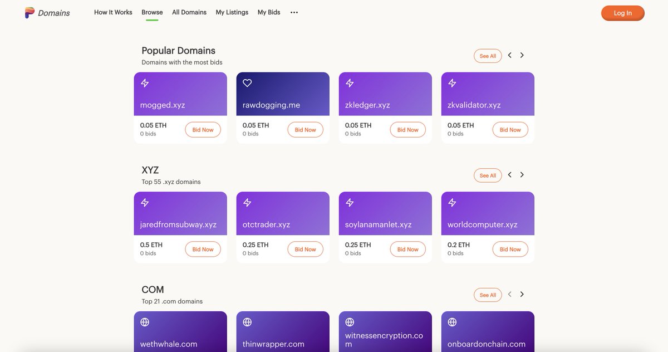Open the How It Works page
Screen dimensions: 668x352
click(x=113, y=12)
